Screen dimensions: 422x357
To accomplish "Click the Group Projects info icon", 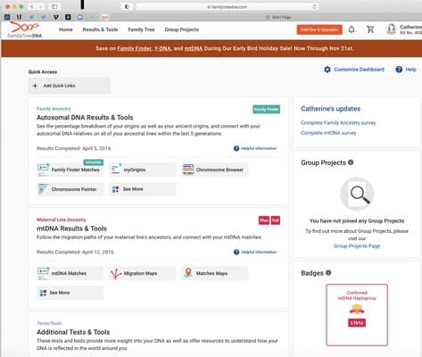I will pyautogui.click(x=351, y=162).
